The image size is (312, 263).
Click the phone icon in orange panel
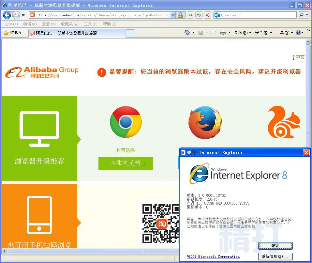pos(39,215)
